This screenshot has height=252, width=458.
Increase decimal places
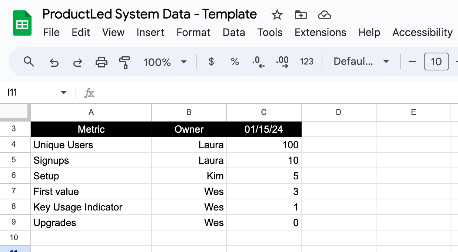[282, 62]
